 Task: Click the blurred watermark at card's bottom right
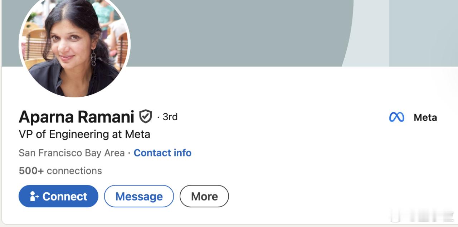coord(422,217)
